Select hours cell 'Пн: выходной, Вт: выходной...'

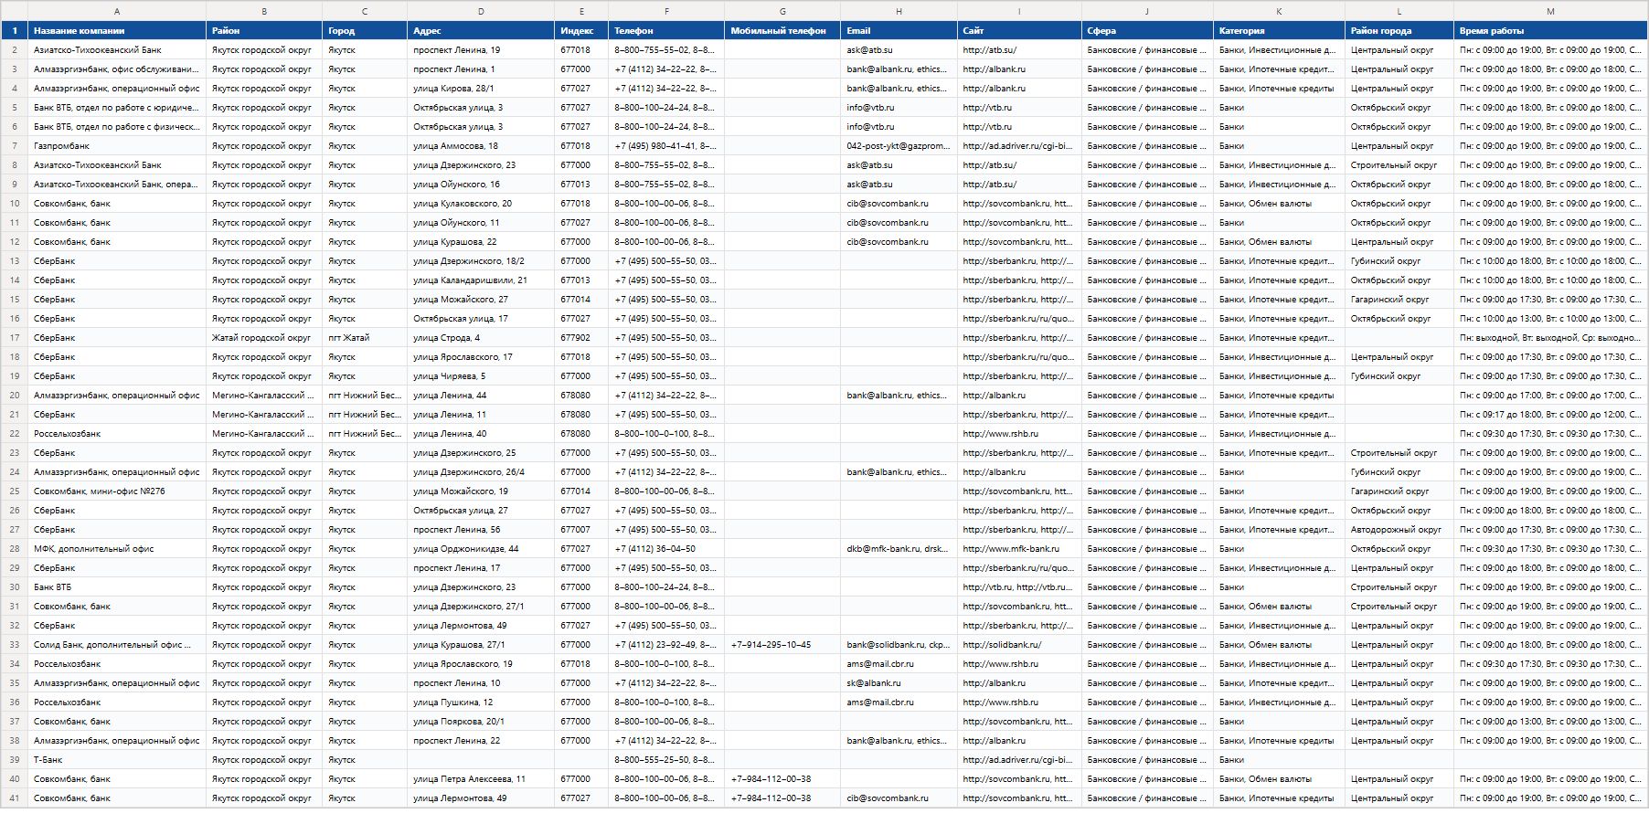pyautogui.click(x=1550, y=338)
